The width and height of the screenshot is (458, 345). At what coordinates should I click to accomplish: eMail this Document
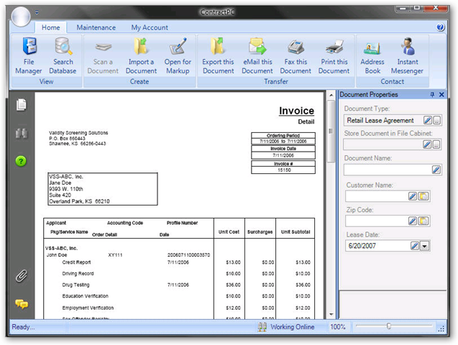click(x=257, y=56)
